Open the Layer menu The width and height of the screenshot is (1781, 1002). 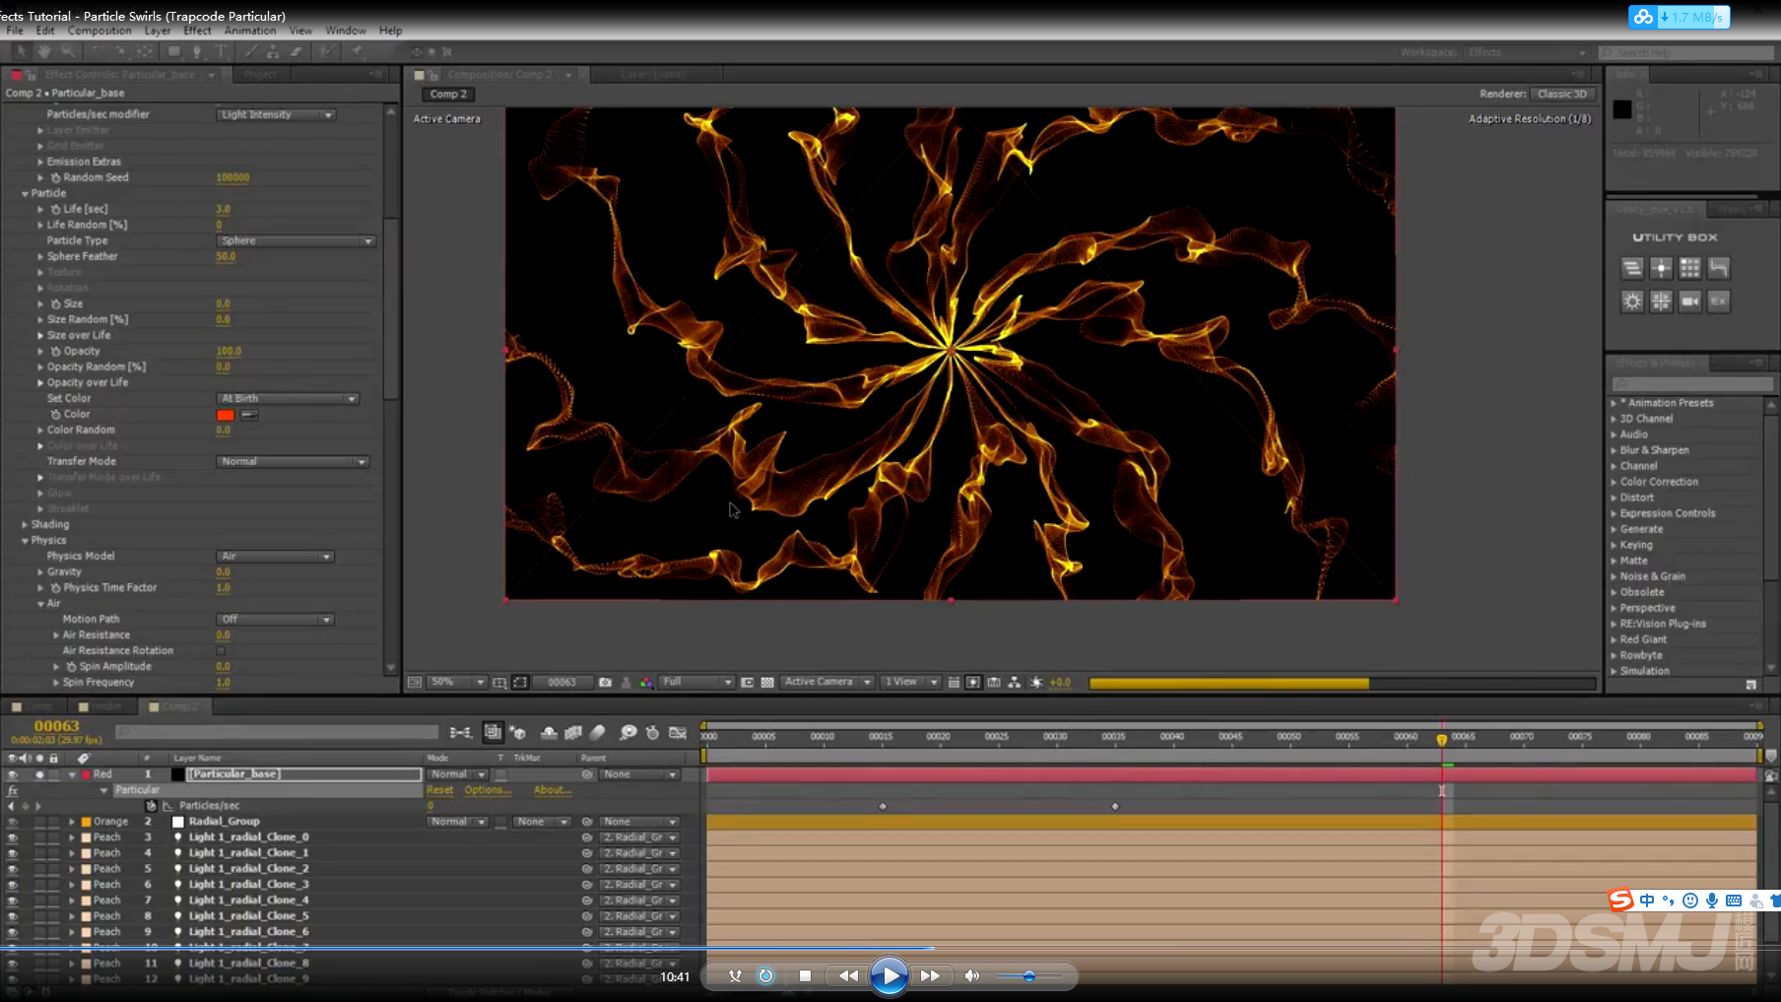(x=158, y=31)
